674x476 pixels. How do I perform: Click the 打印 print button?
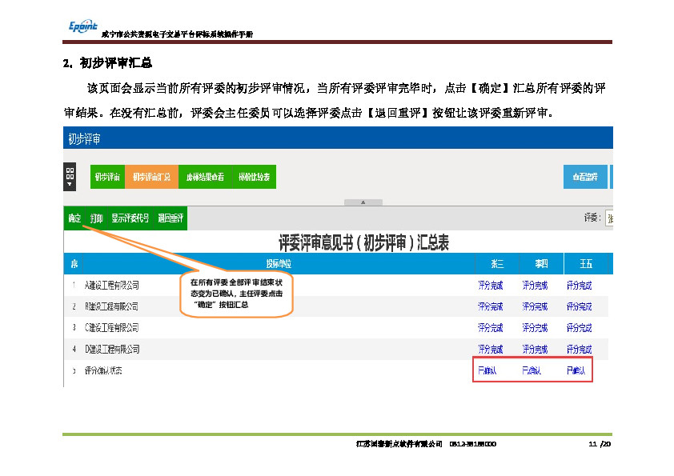coord(96,218)
